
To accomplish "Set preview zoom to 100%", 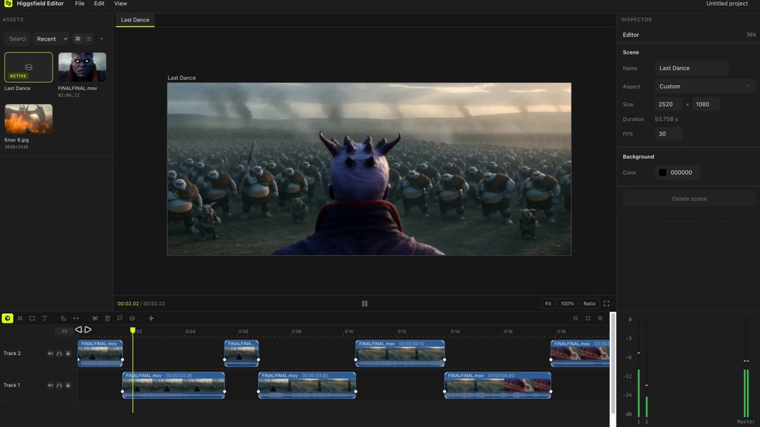I will 567,304.
